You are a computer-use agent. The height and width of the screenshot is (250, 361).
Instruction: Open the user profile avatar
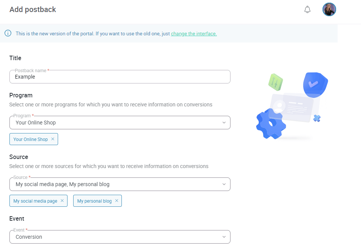(x=329, y=10)
